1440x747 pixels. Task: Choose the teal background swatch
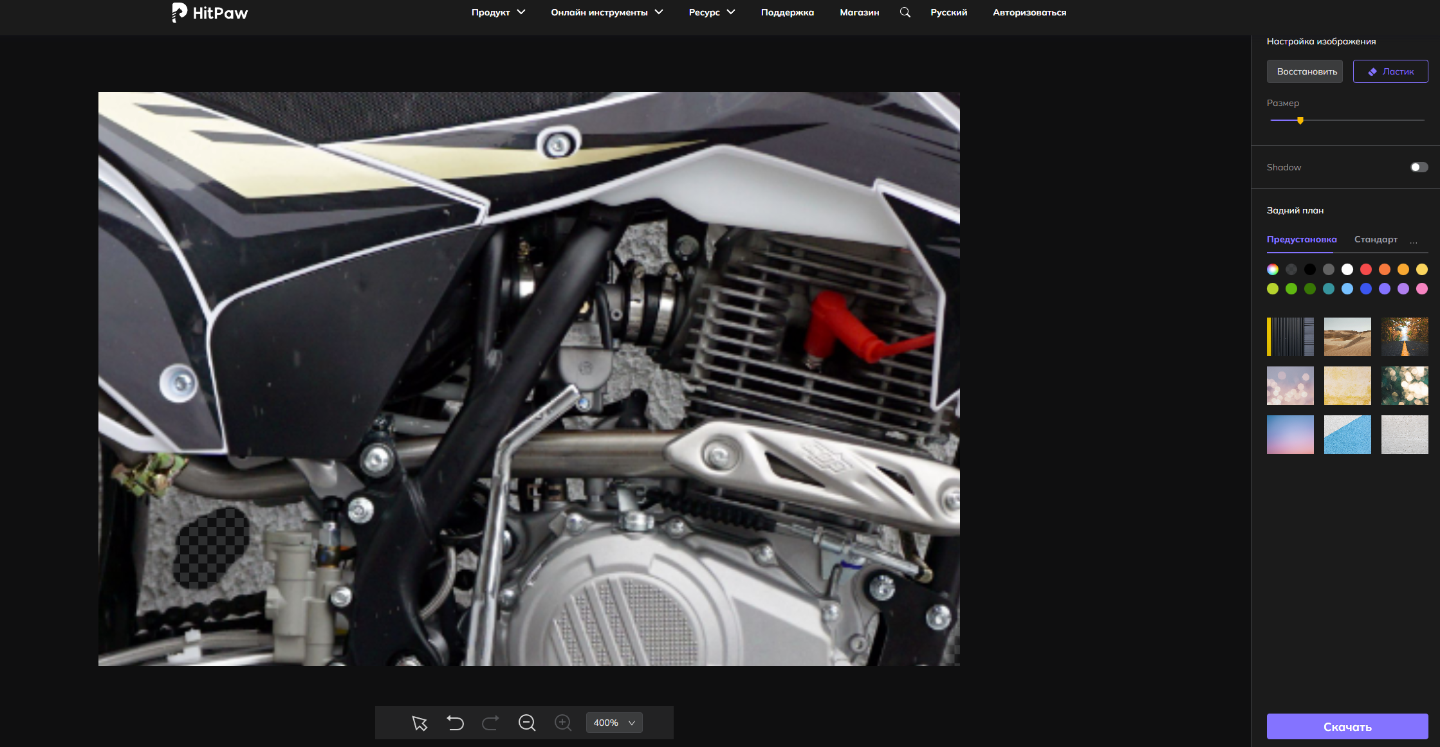[1329, 289]
